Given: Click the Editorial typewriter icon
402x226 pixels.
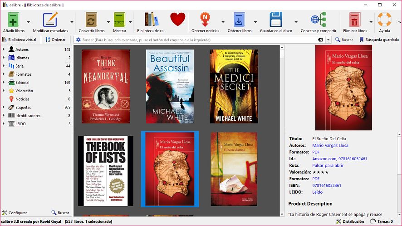Looking at the screenshot, I should (x=11, y=82).
